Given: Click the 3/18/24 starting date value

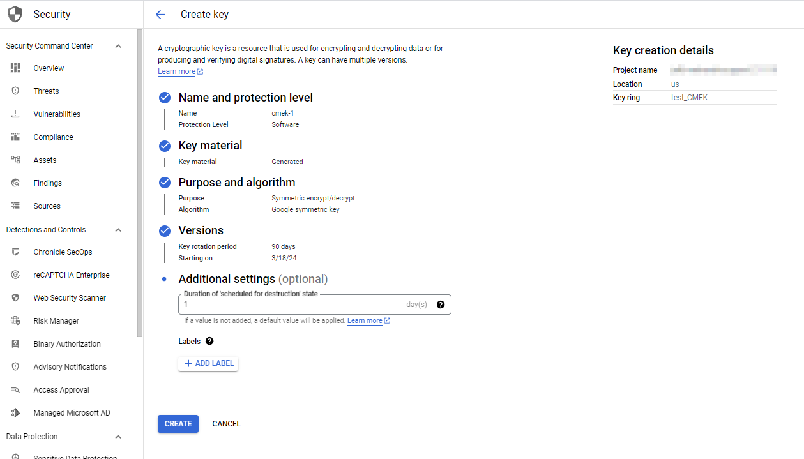Looking at the screenshot, I should 284,259.
